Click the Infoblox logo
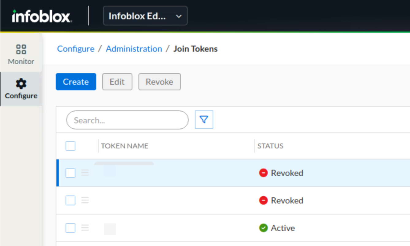This screenshot has height=246, width=410. click(x=42, y=16)
